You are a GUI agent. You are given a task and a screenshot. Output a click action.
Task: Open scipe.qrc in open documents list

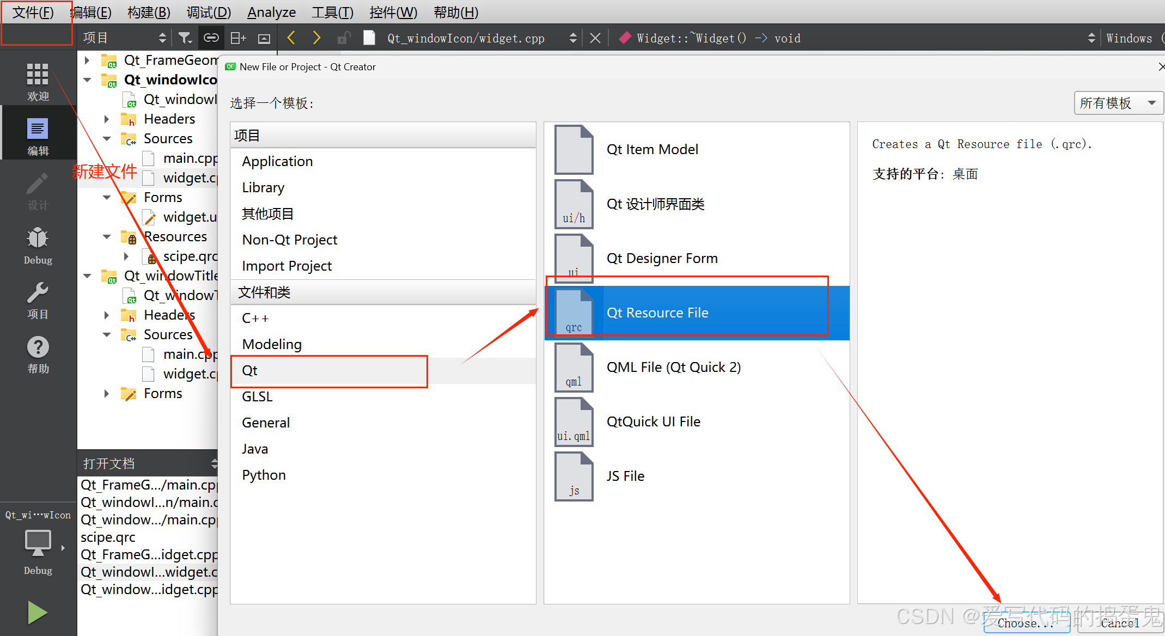(x=148, y=537)
